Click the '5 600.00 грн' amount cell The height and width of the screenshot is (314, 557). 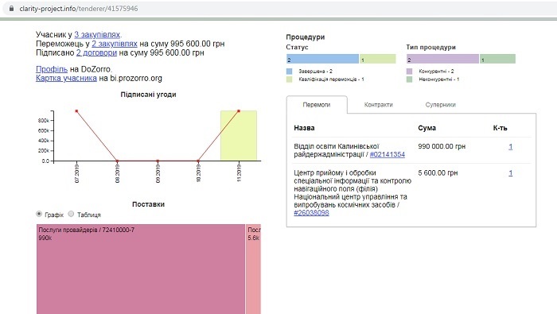coord(438,173)
